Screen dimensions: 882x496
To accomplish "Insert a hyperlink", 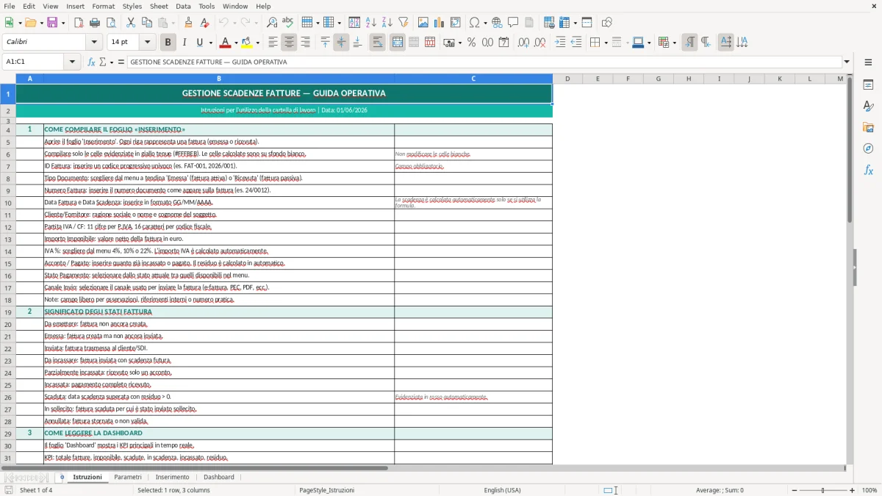I will [497, 23].
